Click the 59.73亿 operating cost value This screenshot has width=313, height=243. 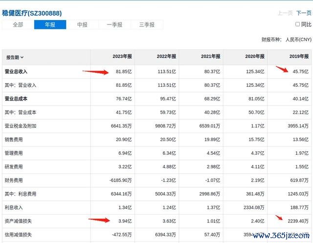click(168, 112)
